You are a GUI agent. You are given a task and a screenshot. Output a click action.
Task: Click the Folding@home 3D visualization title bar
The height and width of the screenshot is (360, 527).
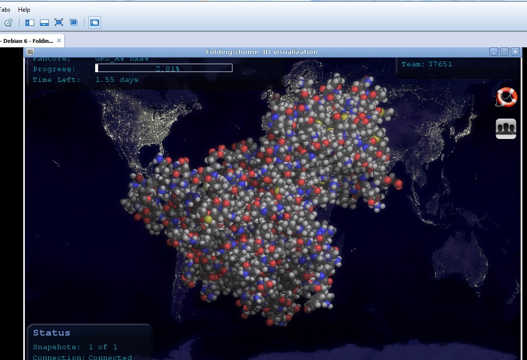click(262, 52)
